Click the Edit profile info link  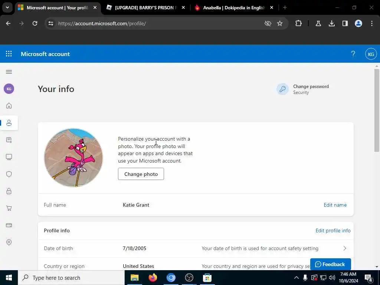333,230
